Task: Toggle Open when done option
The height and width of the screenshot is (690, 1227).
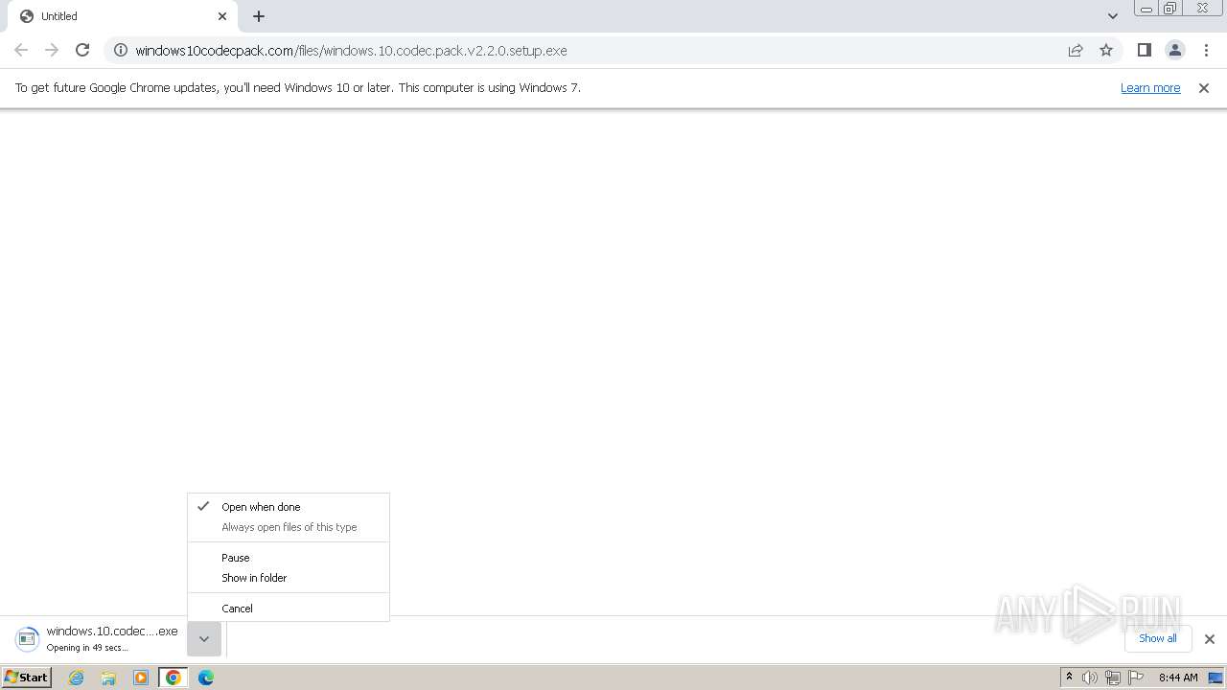Action: [289, 507]
